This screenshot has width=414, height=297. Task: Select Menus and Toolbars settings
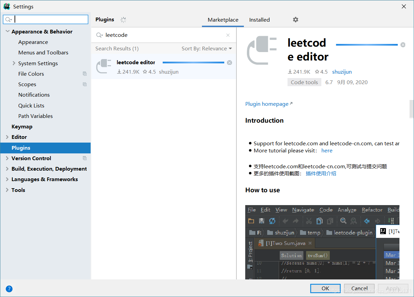(x=43, y=53)
